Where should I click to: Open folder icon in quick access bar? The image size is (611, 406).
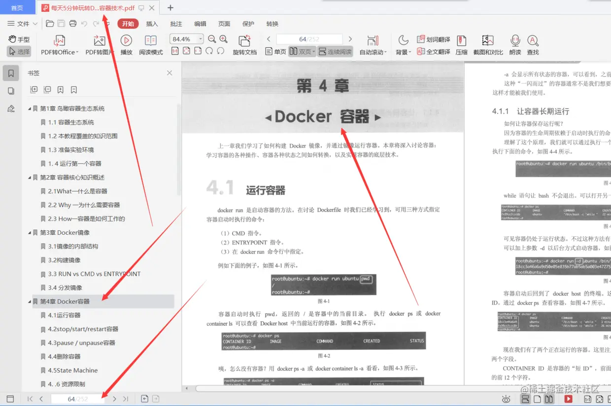pyautogui.click(x=50, y=24)
